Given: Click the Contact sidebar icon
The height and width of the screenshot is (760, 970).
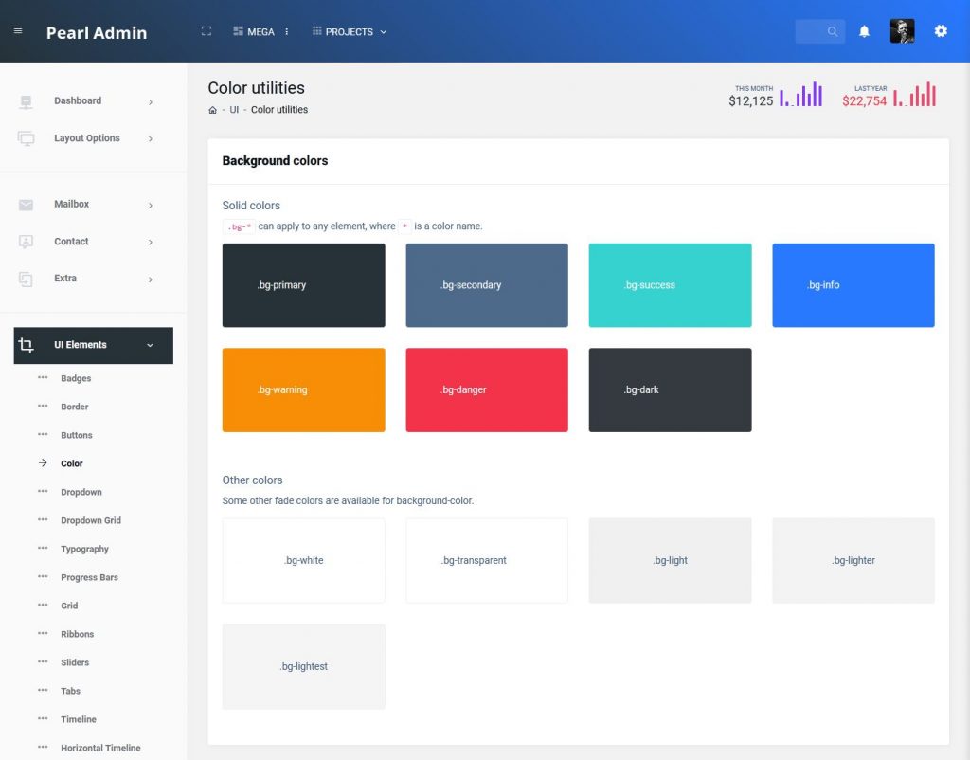Looking at the screenshot, I should [26, 242].
